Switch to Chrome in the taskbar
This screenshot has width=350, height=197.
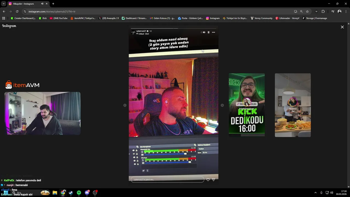63,193
